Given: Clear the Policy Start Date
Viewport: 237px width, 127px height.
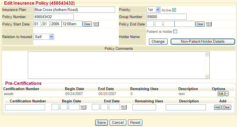Looking at the screenshot, I should (87, 24).
